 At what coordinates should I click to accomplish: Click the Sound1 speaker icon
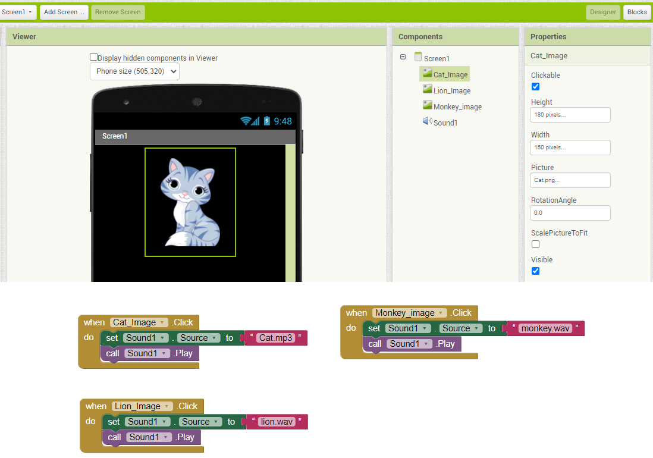426,121
